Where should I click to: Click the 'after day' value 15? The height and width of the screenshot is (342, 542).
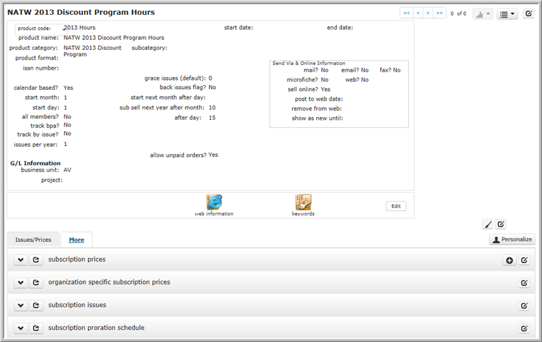pos(212,118)
